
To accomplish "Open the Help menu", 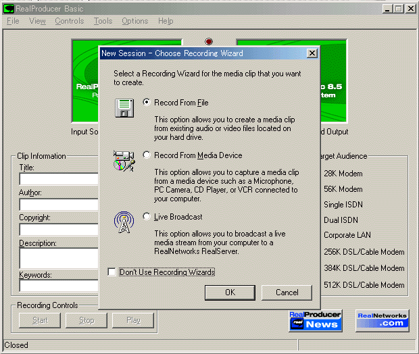I will coord(166,21).
